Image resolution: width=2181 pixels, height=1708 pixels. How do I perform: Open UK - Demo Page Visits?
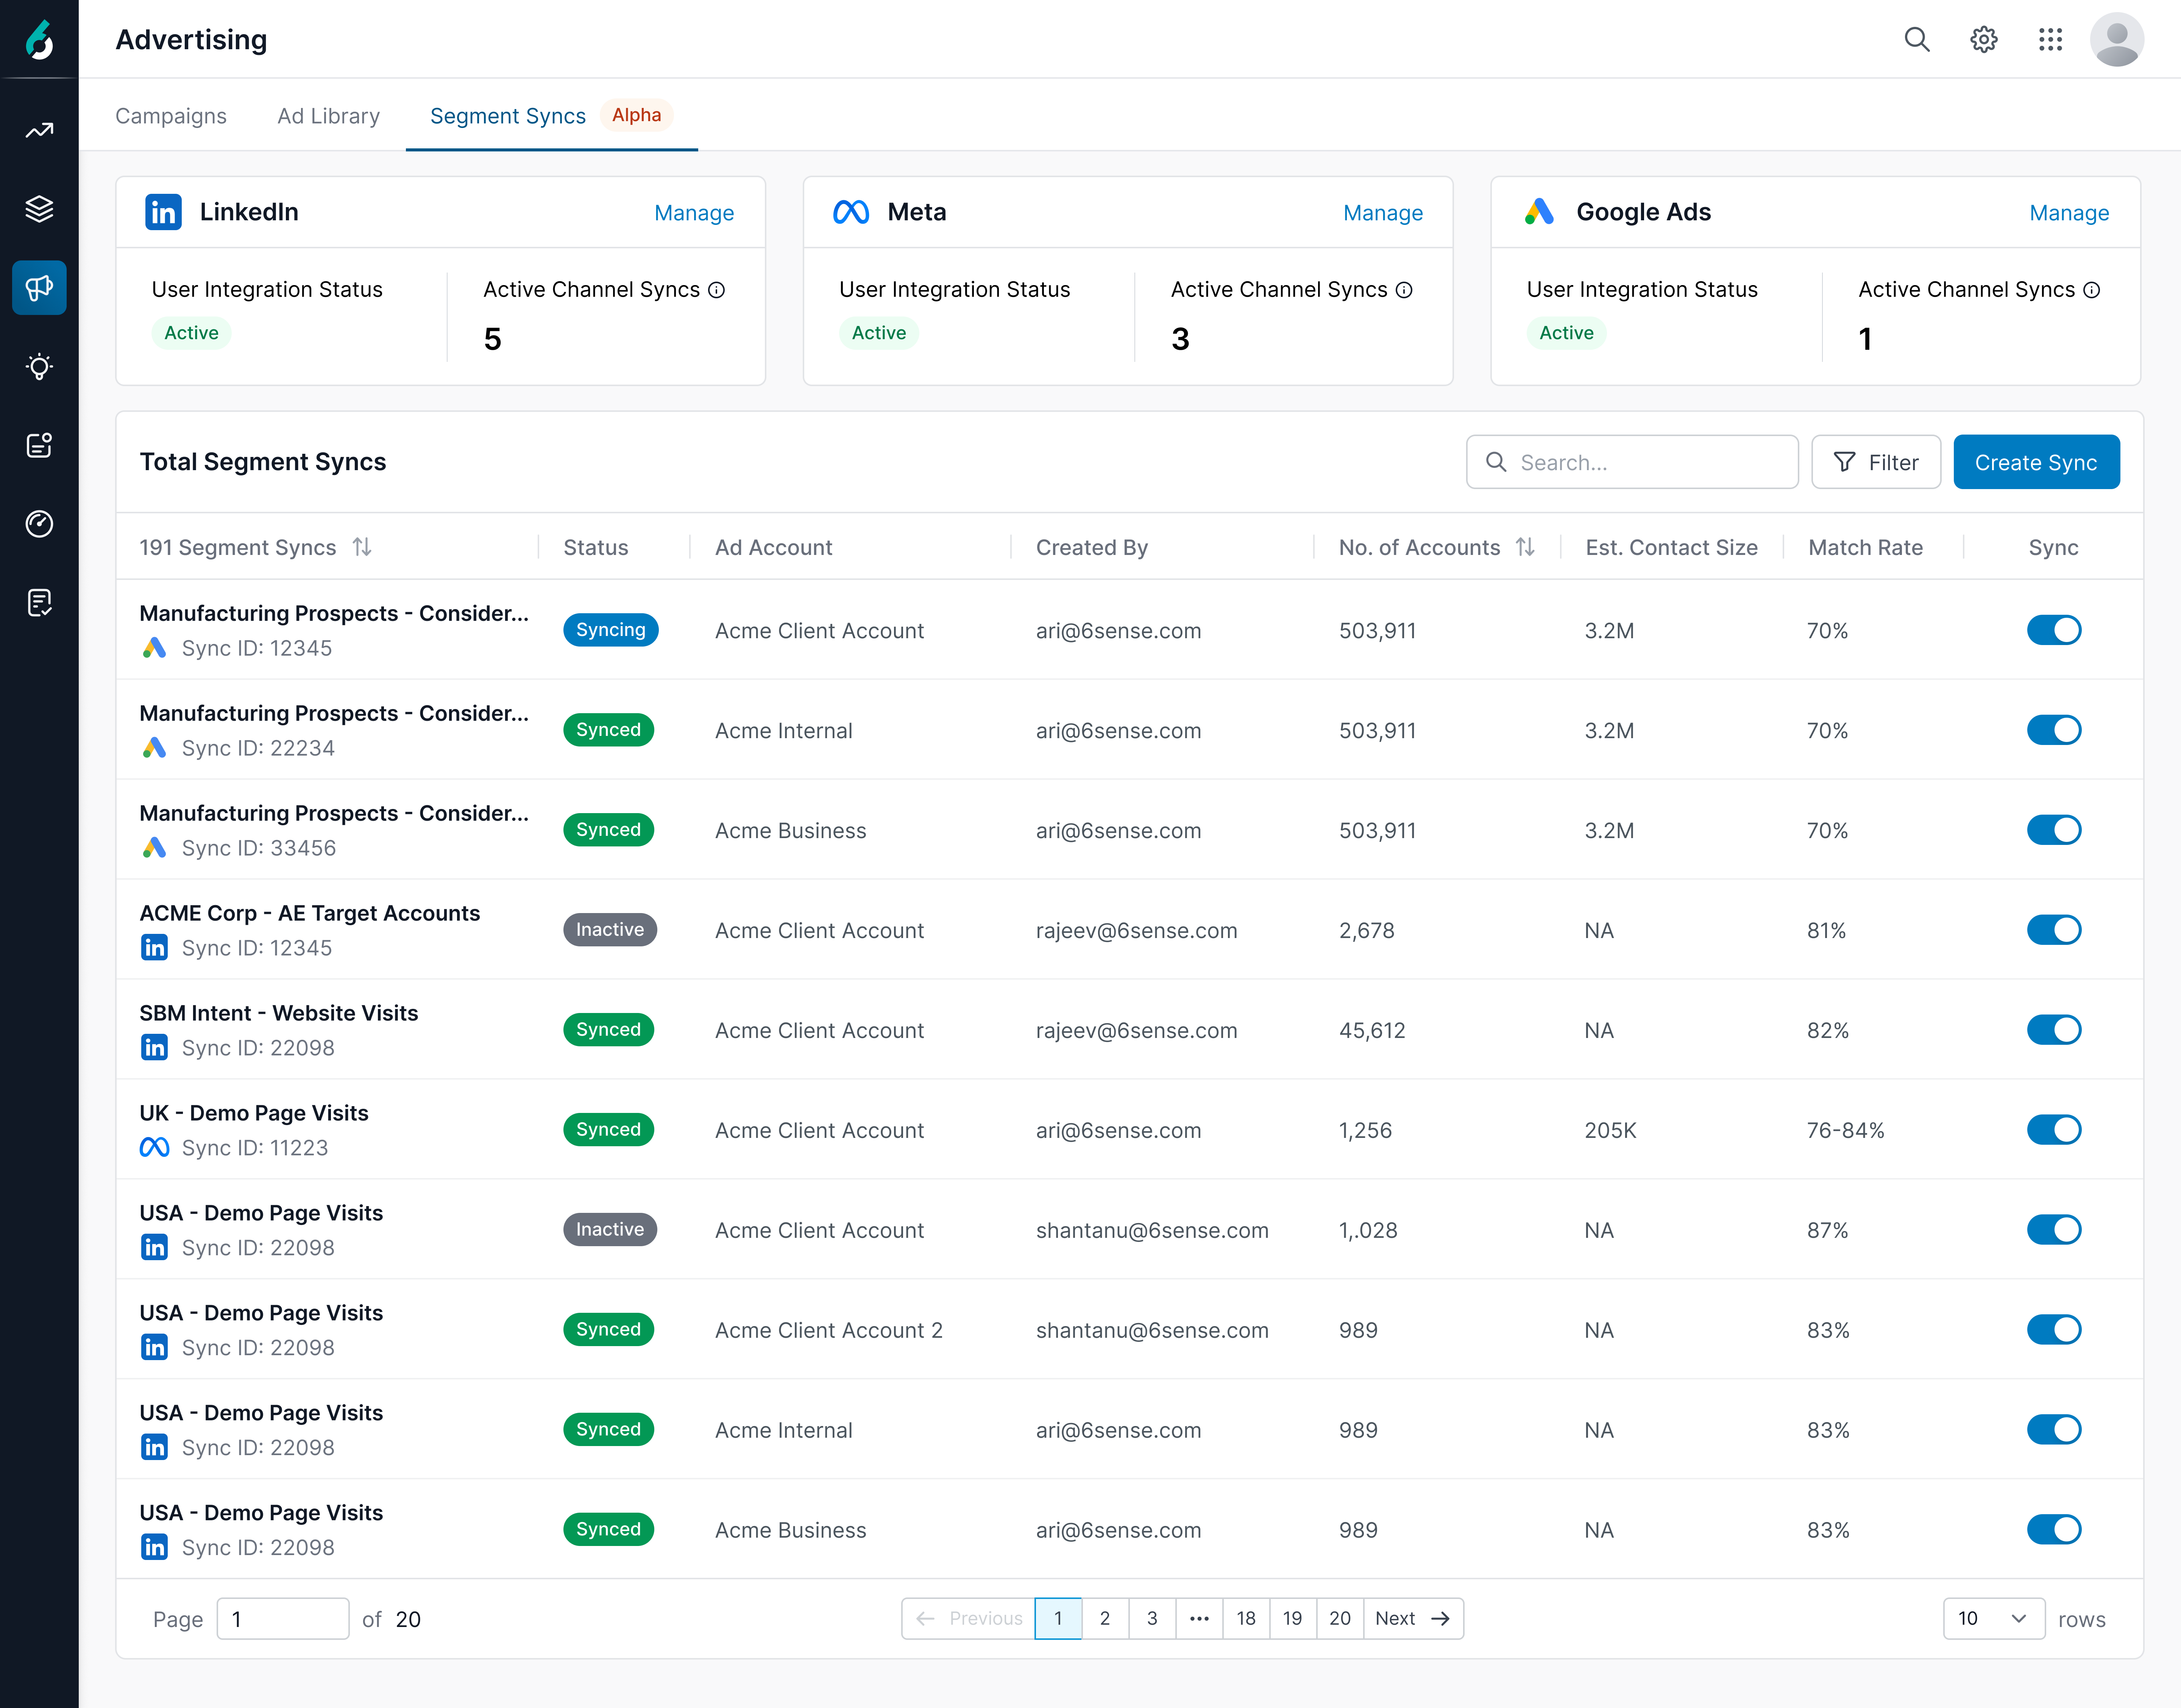point(254,1113)
